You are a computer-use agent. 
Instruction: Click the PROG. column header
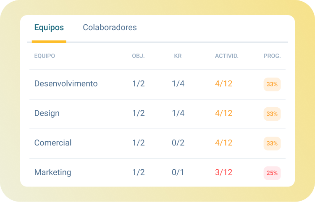point(272,56)
